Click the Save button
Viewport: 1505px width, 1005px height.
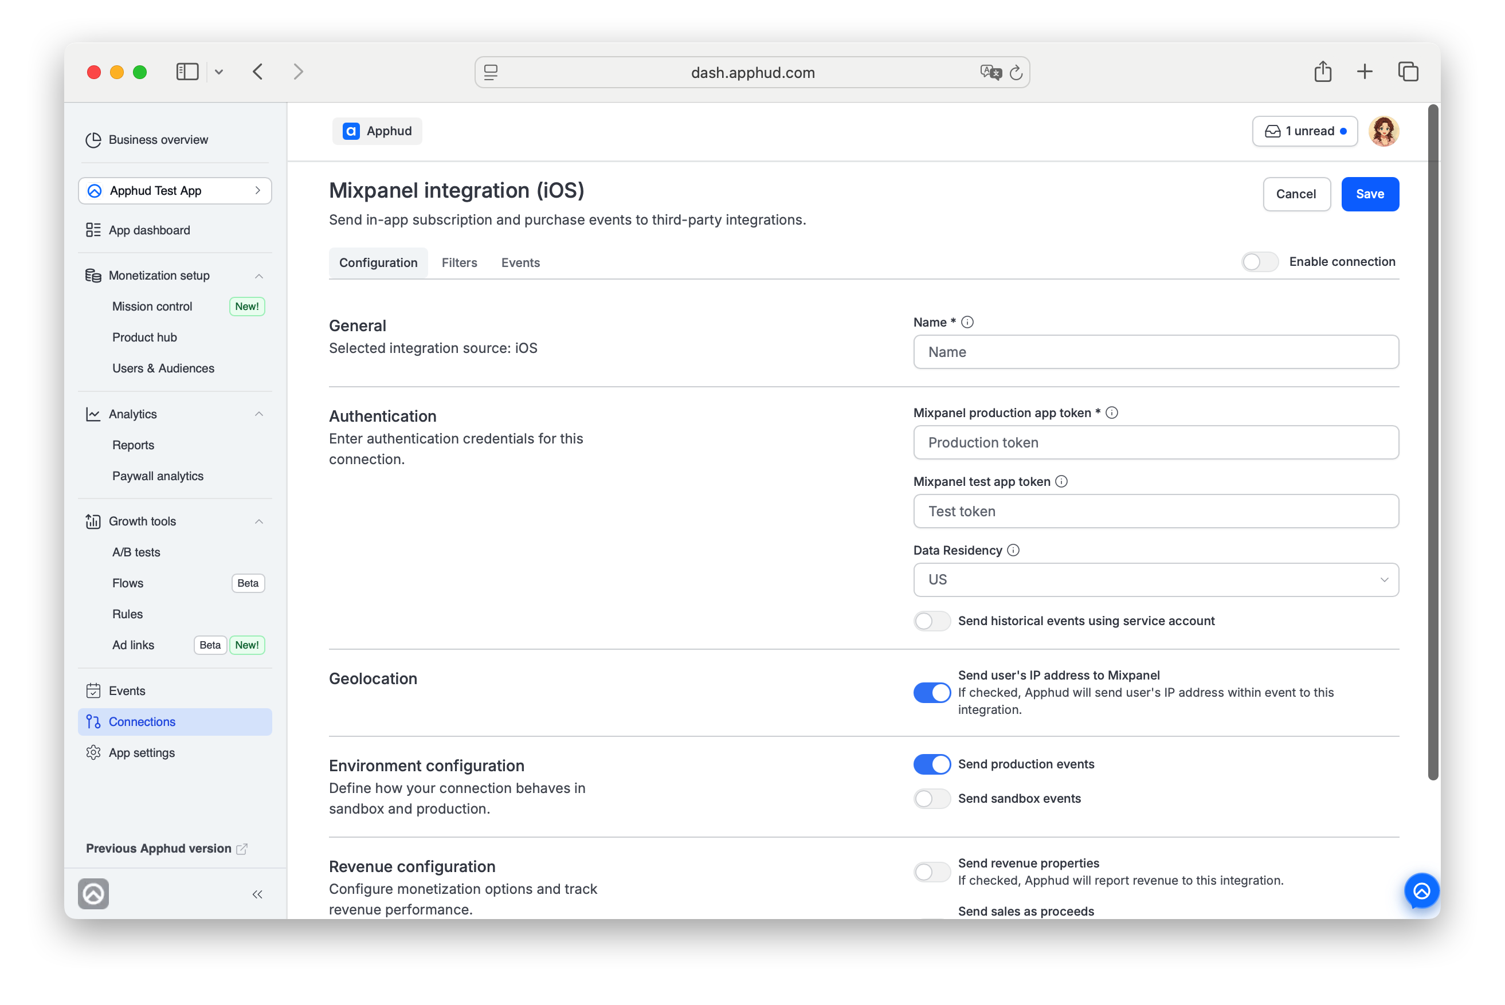[1370, 194]
